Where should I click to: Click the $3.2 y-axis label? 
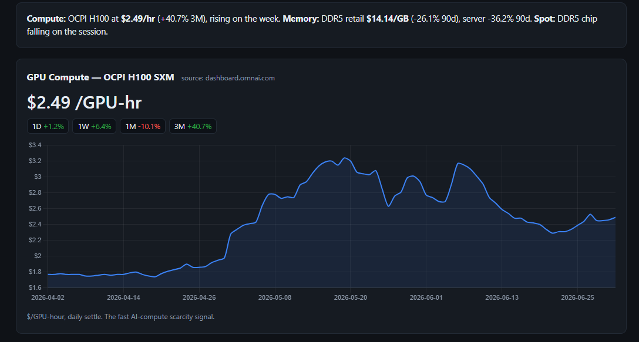tap(35, 161)
